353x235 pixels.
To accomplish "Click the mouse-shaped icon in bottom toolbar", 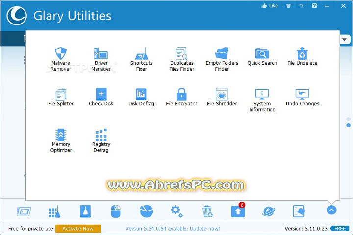I will 116,211.
